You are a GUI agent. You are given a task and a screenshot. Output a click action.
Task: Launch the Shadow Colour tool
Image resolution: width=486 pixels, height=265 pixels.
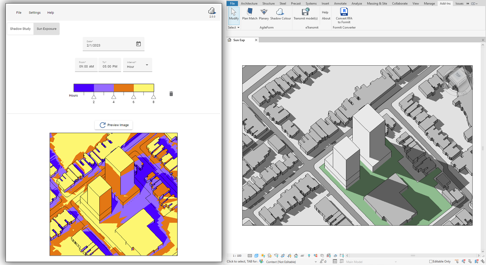click(280, 12)
